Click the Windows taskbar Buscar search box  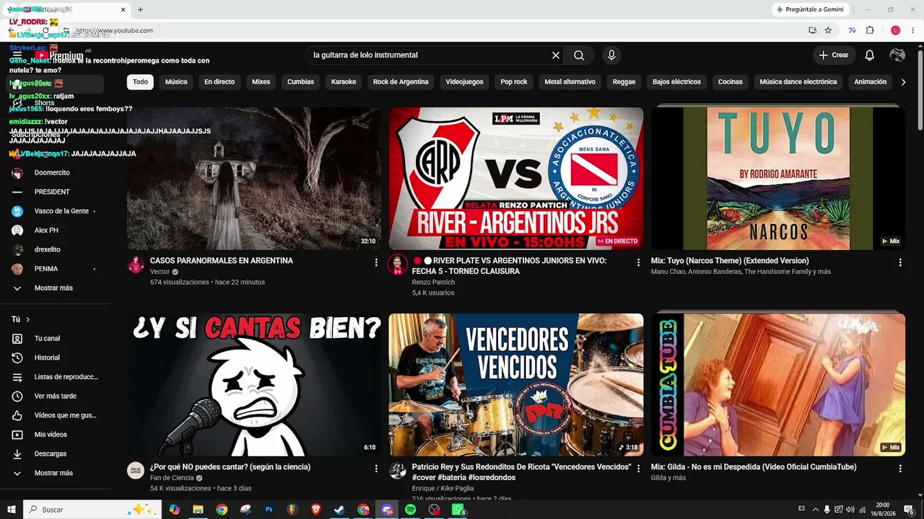(x=92, y=510)
